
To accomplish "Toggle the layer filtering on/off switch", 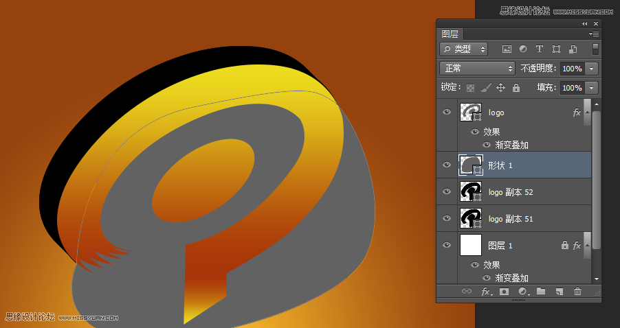I will coord(595,49).
